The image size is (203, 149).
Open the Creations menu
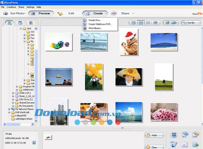[11, 7]
